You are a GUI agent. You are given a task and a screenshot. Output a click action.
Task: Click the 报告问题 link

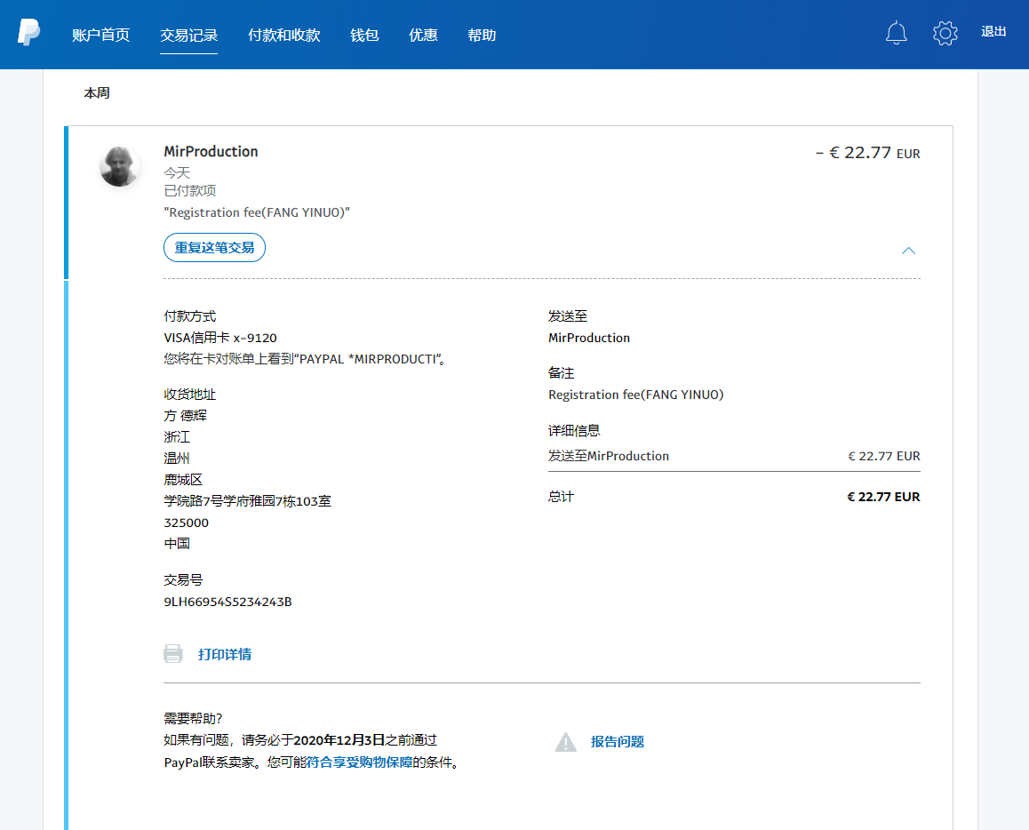click(618, 742)
